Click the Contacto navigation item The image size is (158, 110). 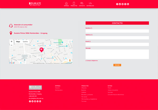point(82,4)
